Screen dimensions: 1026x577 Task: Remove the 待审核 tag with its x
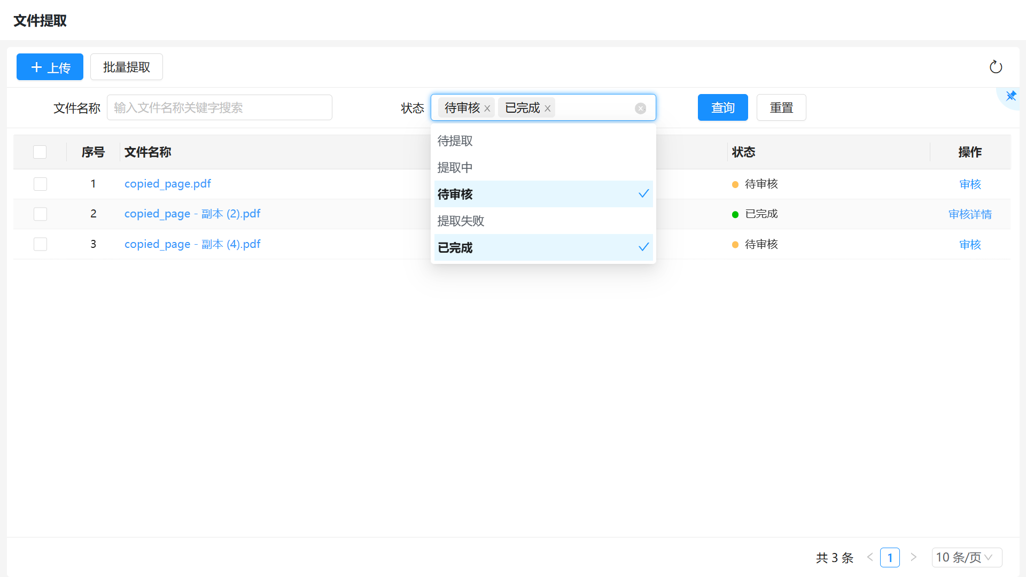coord(487,108)
